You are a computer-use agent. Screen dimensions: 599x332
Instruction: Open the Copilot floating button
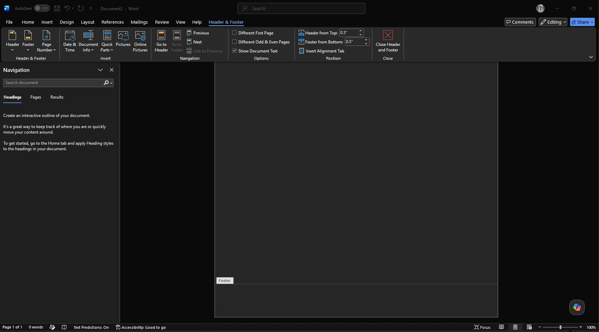[x=577, y=307]
